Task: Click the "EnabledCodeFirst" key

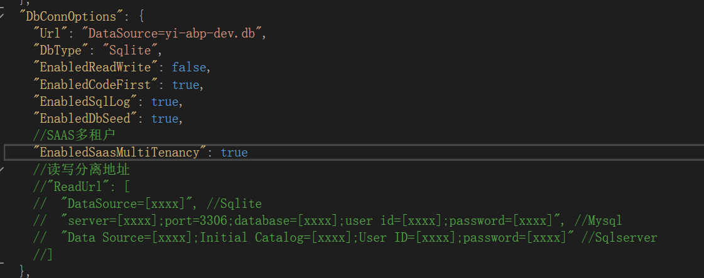Action: [95, 85]
